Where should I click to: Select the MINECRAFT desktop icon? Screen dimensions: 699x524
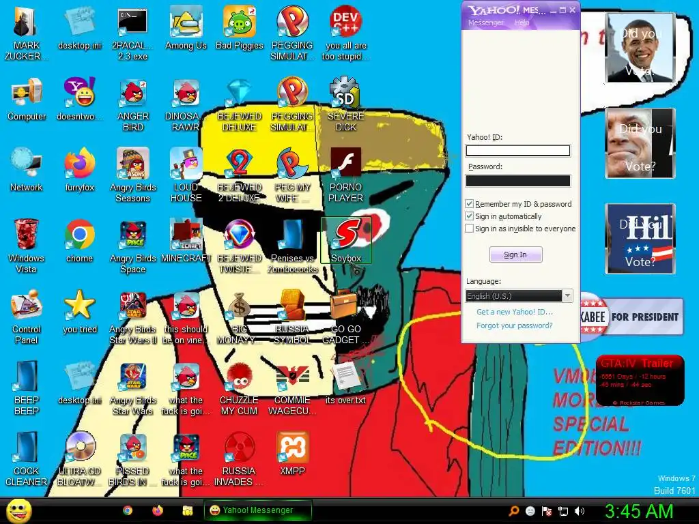186,241
